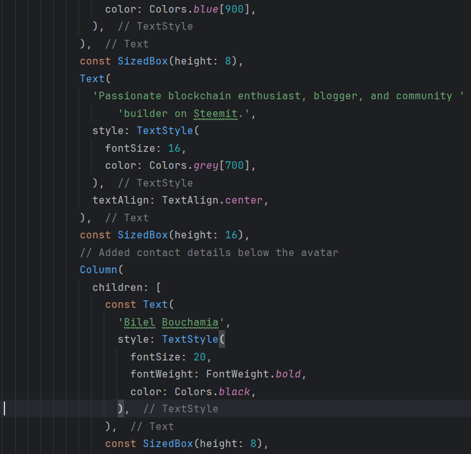Click highlighted closing parenthesis on caret line
Screen dimensions: 471x454
click(x=121, y=409)
